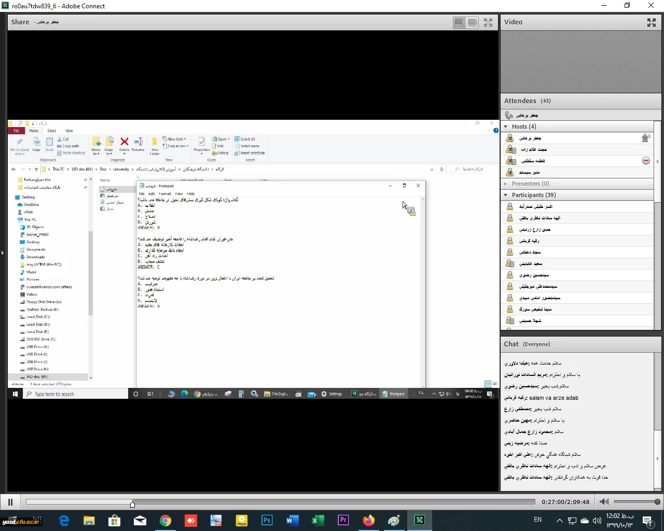Open the Windows notification center

[647, 520]
